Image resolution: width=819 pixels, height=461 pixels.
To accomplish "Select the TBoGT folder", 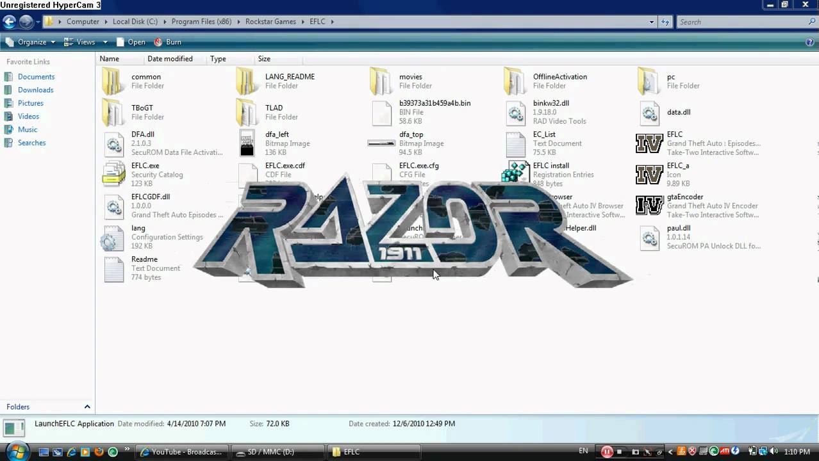I will click(133, 113).
